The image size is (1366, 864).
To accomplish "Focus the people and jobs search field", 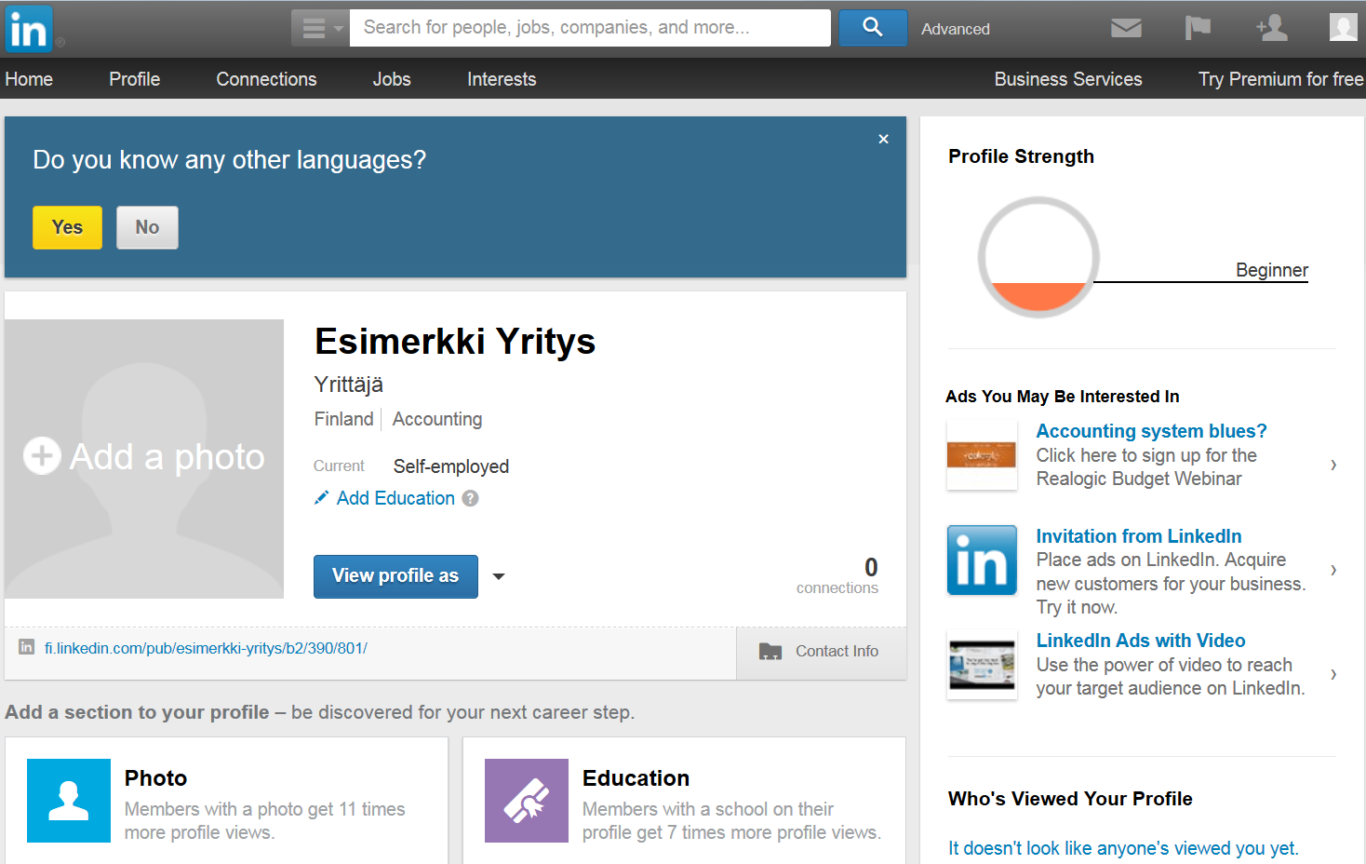I will [x=590, y=28].
